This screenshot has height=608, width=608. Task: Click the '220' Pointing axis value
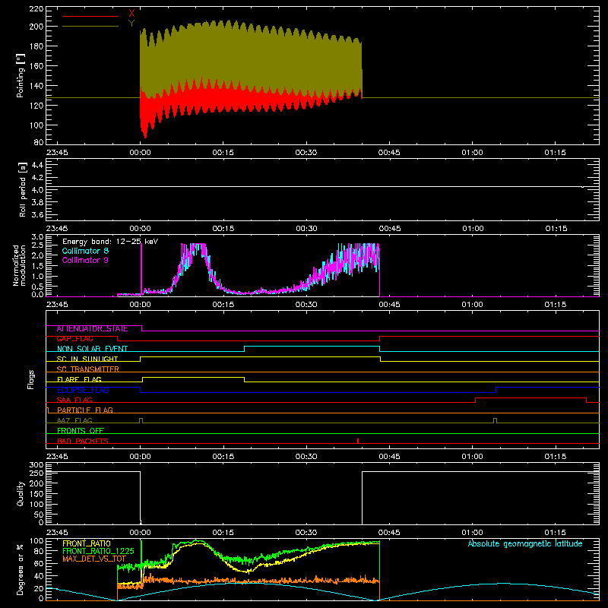tap(36, 9)
